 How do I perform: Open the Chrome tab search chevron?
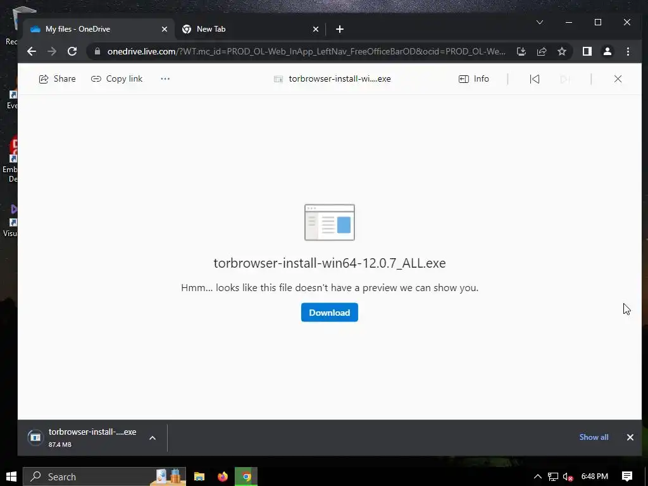[x=540, y=22]
